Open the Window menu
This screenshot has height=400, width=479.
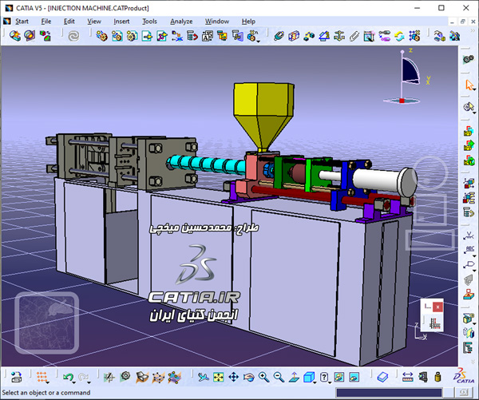(217, 22)
